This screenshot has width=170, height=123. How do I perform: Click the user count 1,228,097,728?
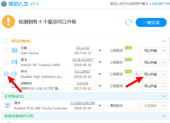[160, 4]
